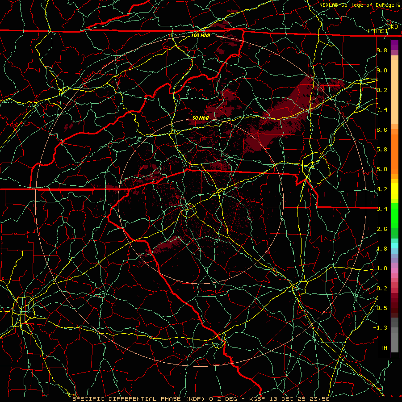402x402 pixels.
Task: Click the 23:50 timestamp in the caption
Action: (x=321, y=399)
